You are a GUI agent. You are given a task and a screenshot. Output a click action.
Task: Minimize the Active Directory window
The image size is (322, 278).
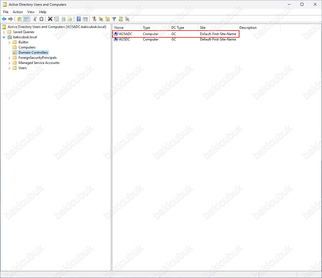click(x=289, y=4)
